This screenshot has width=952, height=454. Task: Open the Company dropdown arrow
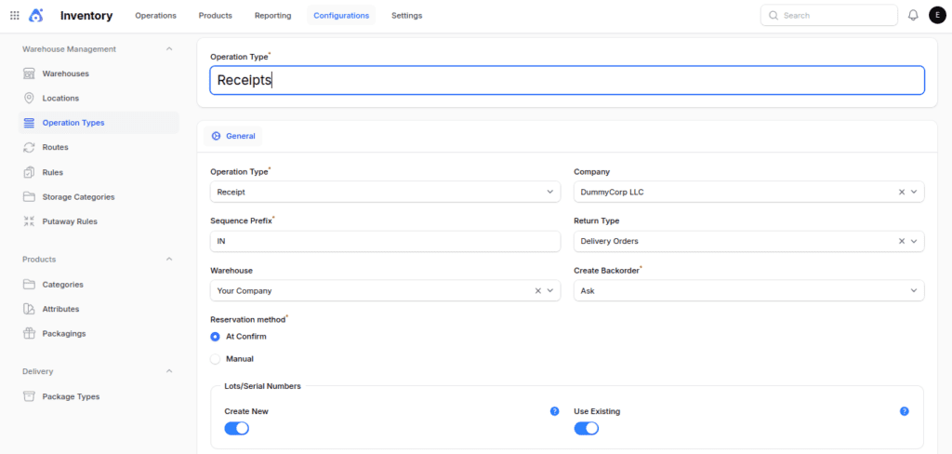click(914, 192)
